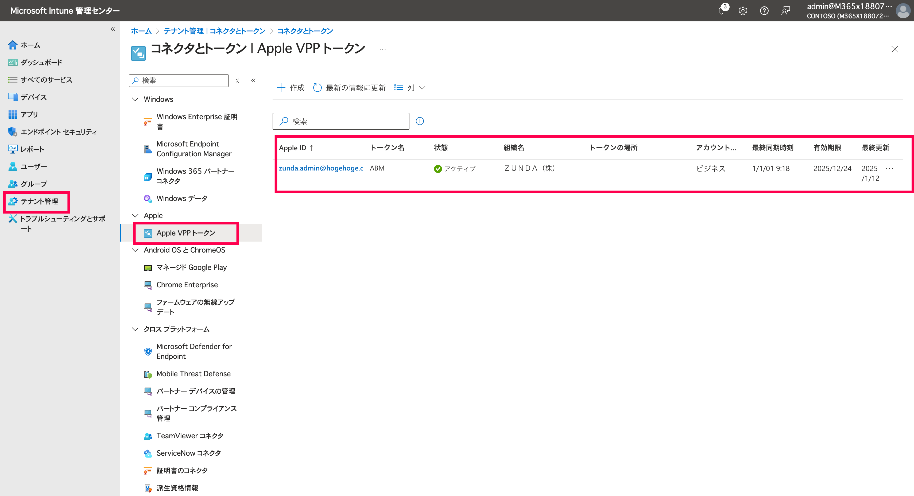The width and height of the screenshot is (914, 496).
Task: Open the ellipsis menu next to page title
Action: [x=382, y=49]
